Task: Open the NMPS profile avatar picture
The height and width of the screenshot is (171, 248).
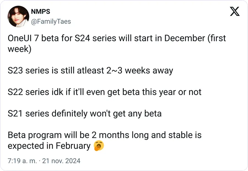Action: [18, 16]
